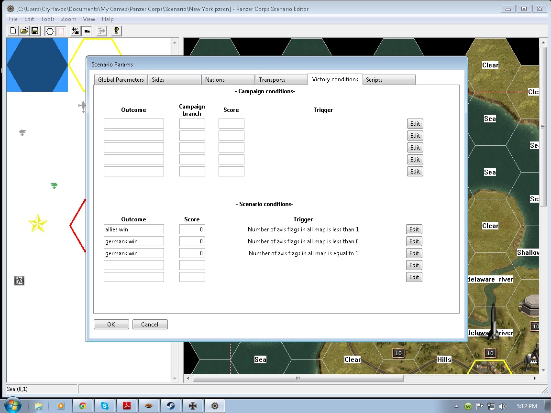This screenshot has width=551, height=413.
Task: Select the exit sign icon in the palette
Action: [19, 281]
